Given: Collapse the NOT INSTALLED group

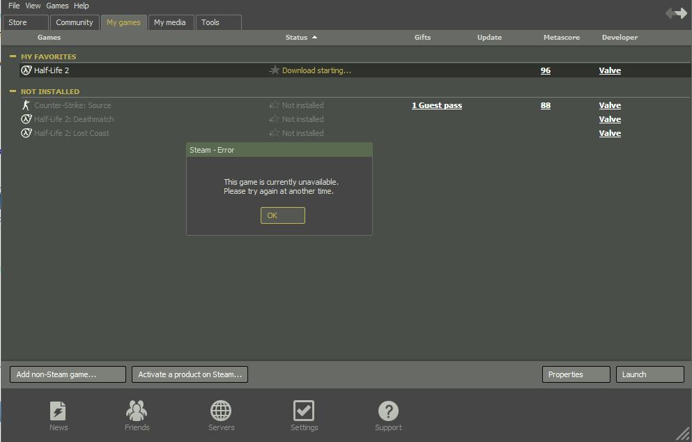Looking at the screenshot, I should coord(13,91).
